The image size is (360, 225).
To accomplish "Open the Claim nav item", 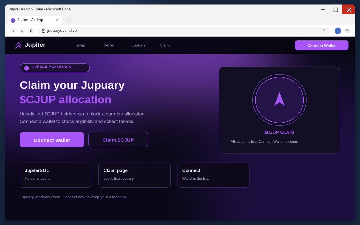I will pos(165,45).
